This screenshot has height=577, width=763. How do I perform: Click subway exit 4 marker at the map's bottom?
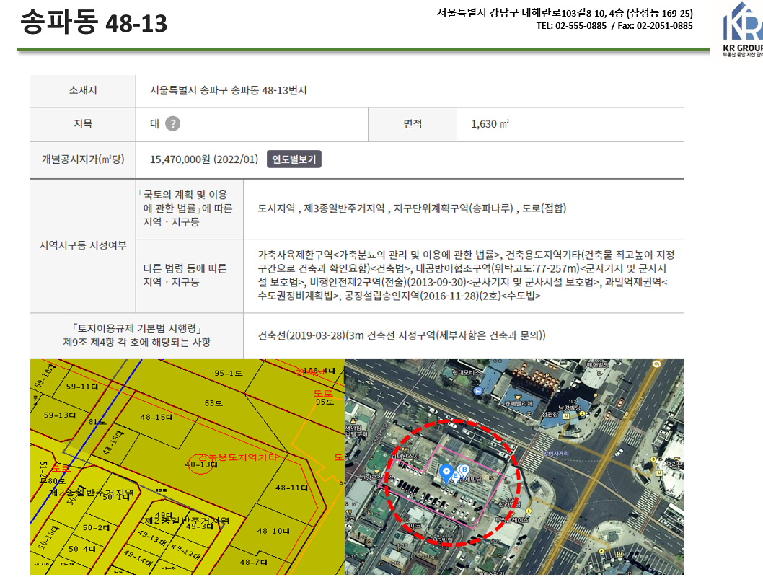click(x=601, y=551)
